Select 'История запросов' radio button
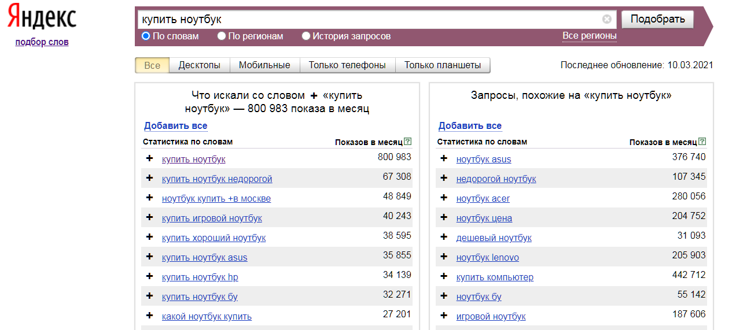Screen dimensions: 736x330 306,36
